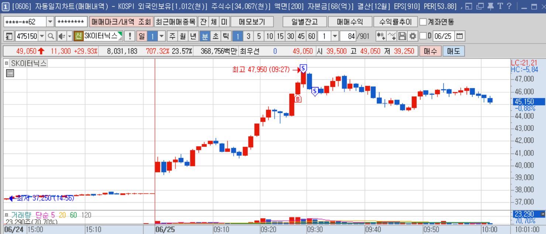Screen dimensions: 546x234
Task: Select 틱 tick chart toggle
Action: pos(226,36)
